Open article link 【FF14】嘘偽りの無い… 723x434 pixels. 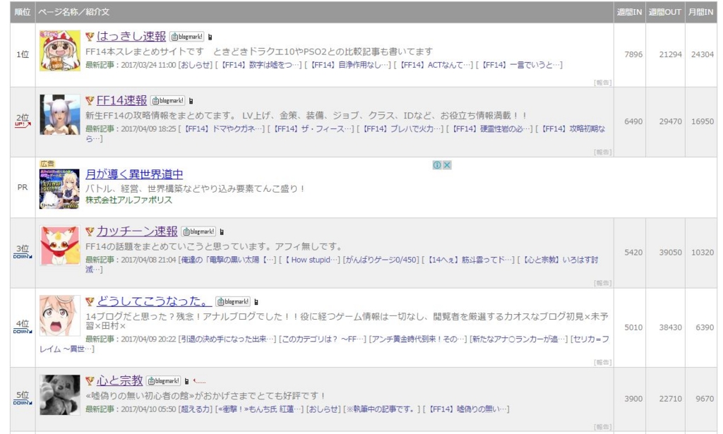[x=467, y=409]
